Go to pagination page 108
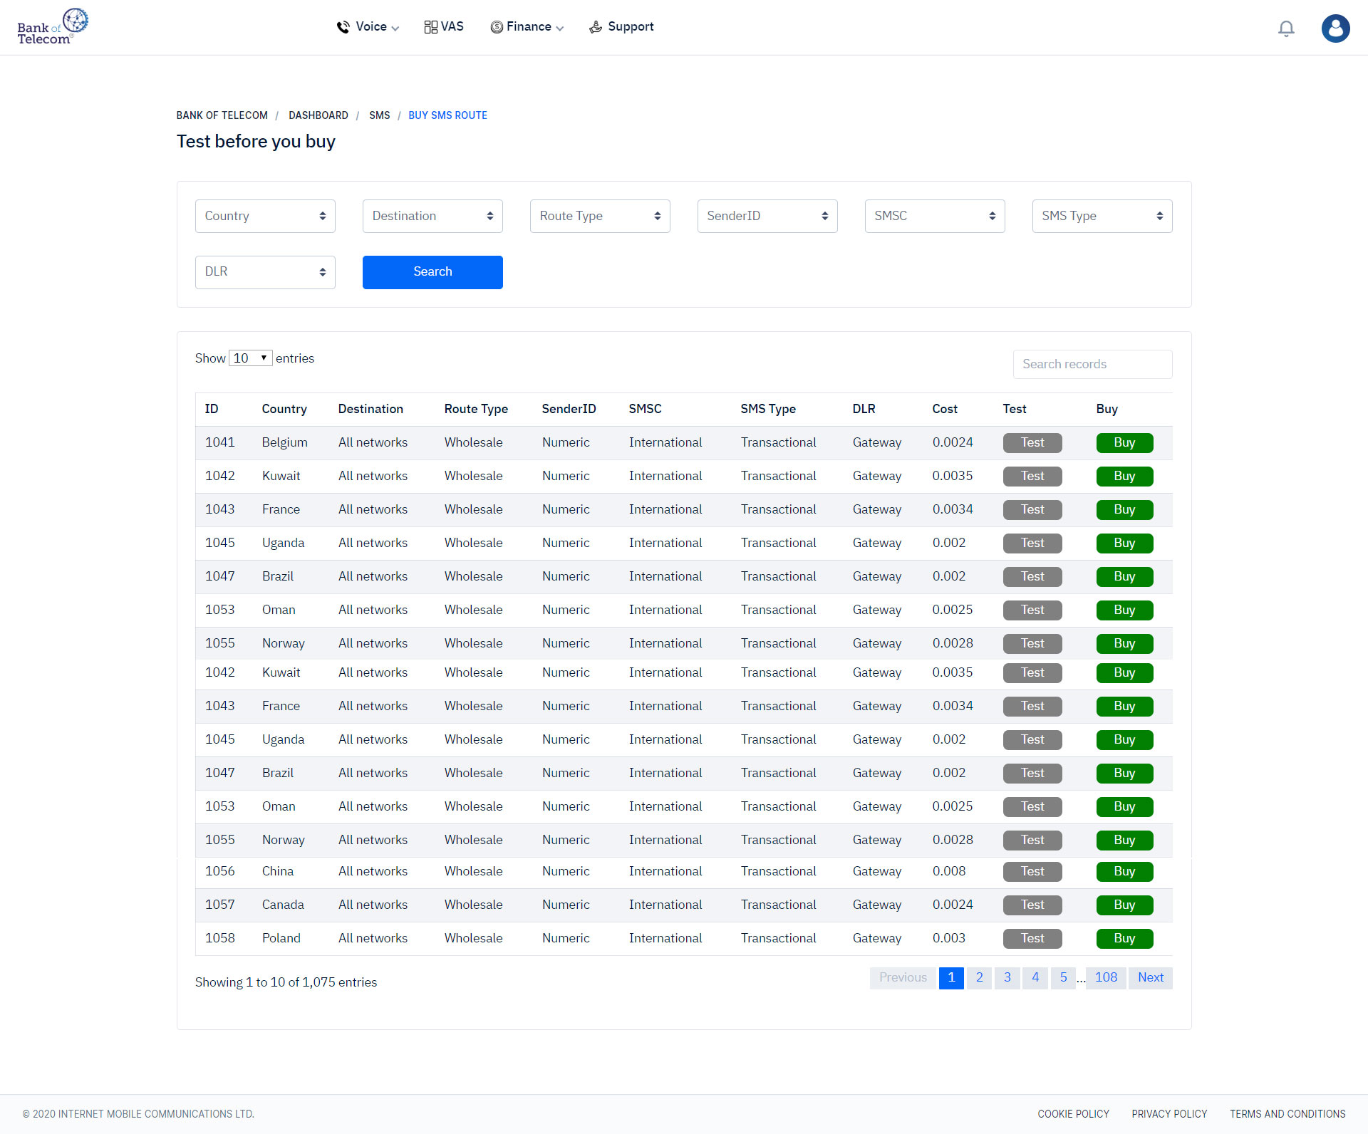The width and height of the screenshot is (1368, 1134). [x=1106, y=977]
